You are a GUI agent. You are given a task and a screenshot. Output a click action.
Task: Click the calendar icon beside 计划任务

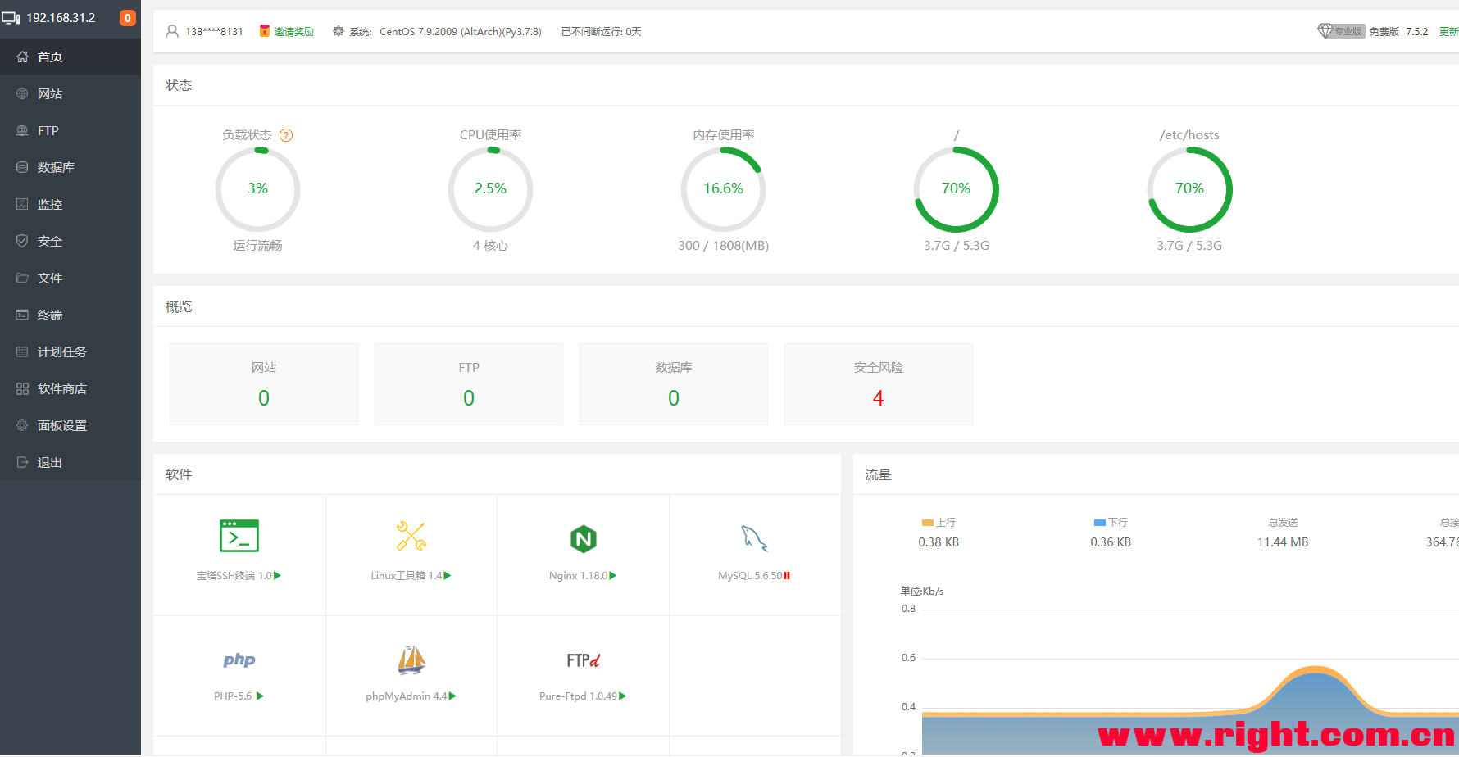[22, 351]
